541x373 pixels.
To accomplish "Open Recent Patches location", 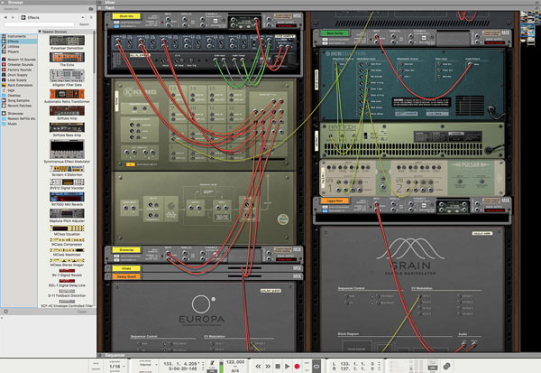I will [19, 106].
